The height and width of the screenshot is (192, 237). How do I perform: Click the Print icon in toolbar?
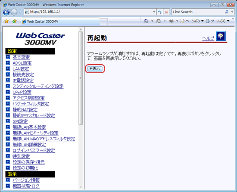pos(171,21)
